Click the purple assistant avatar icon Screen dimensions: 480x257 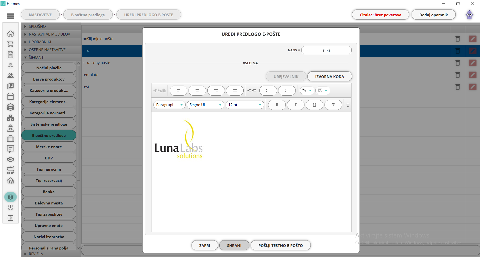469,15
